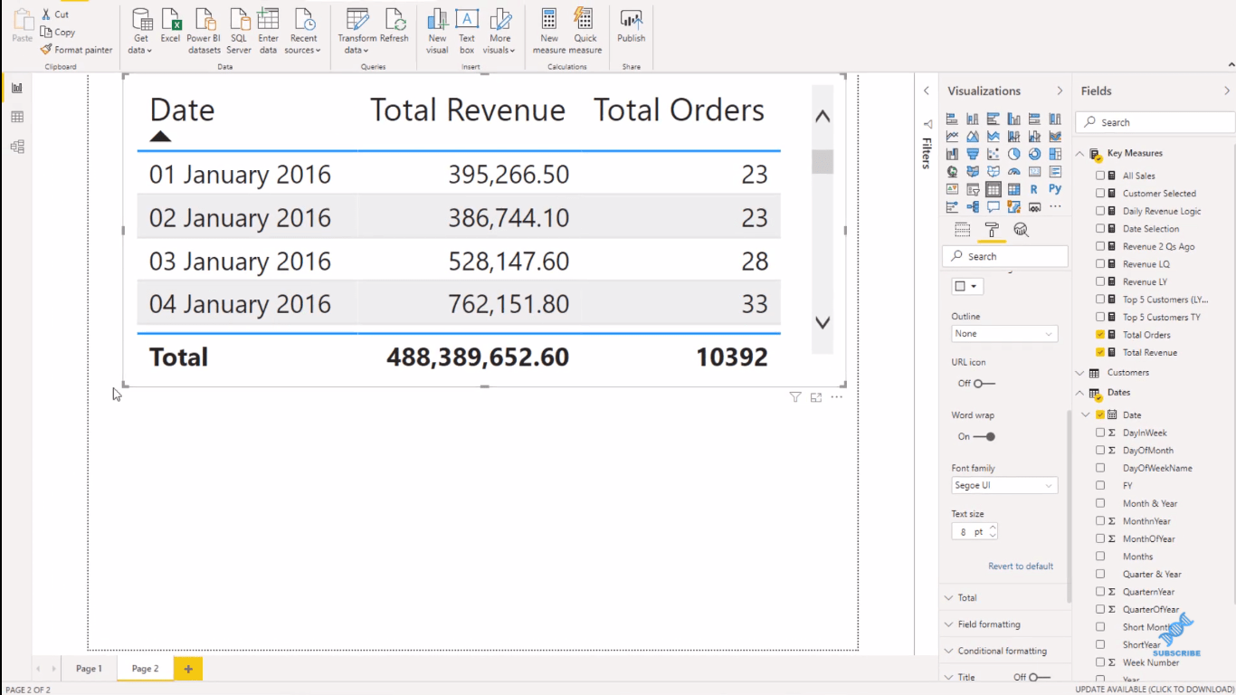
Task: Switch to the Data view icon
Action: point(16,117)
